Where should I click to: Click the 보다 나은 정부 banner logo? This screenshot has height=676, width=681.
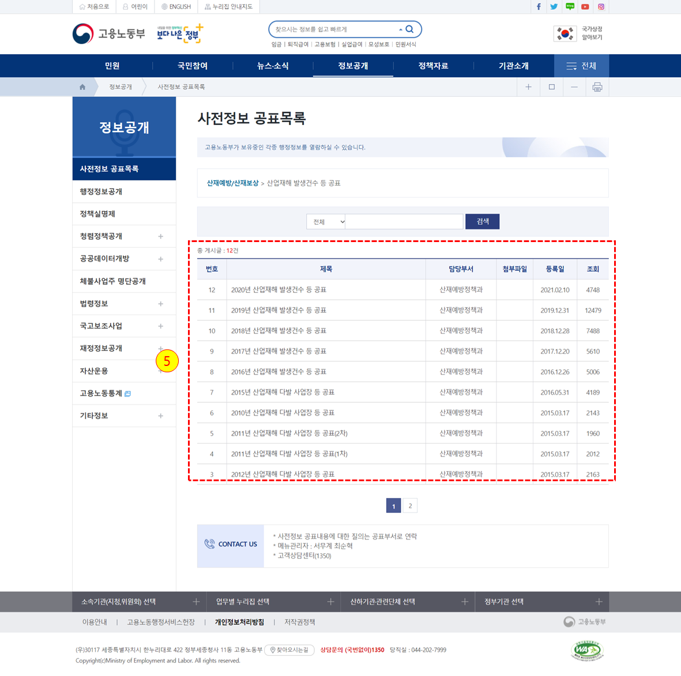coord(180,33)
